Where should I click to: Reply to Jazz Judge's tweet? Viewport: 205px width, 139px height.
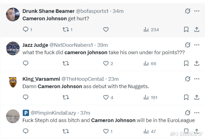pyautogui.click(x=26, y=63)
